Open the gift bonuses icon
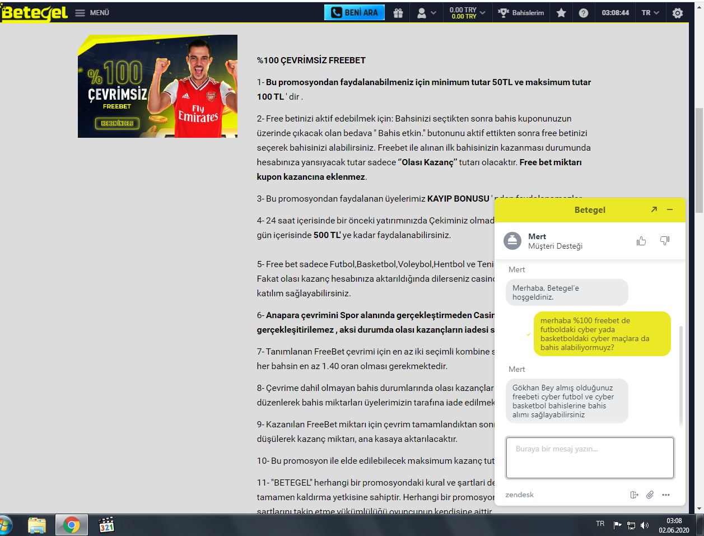Viewport: 704px width, 536px height. (x=398, y=13)
